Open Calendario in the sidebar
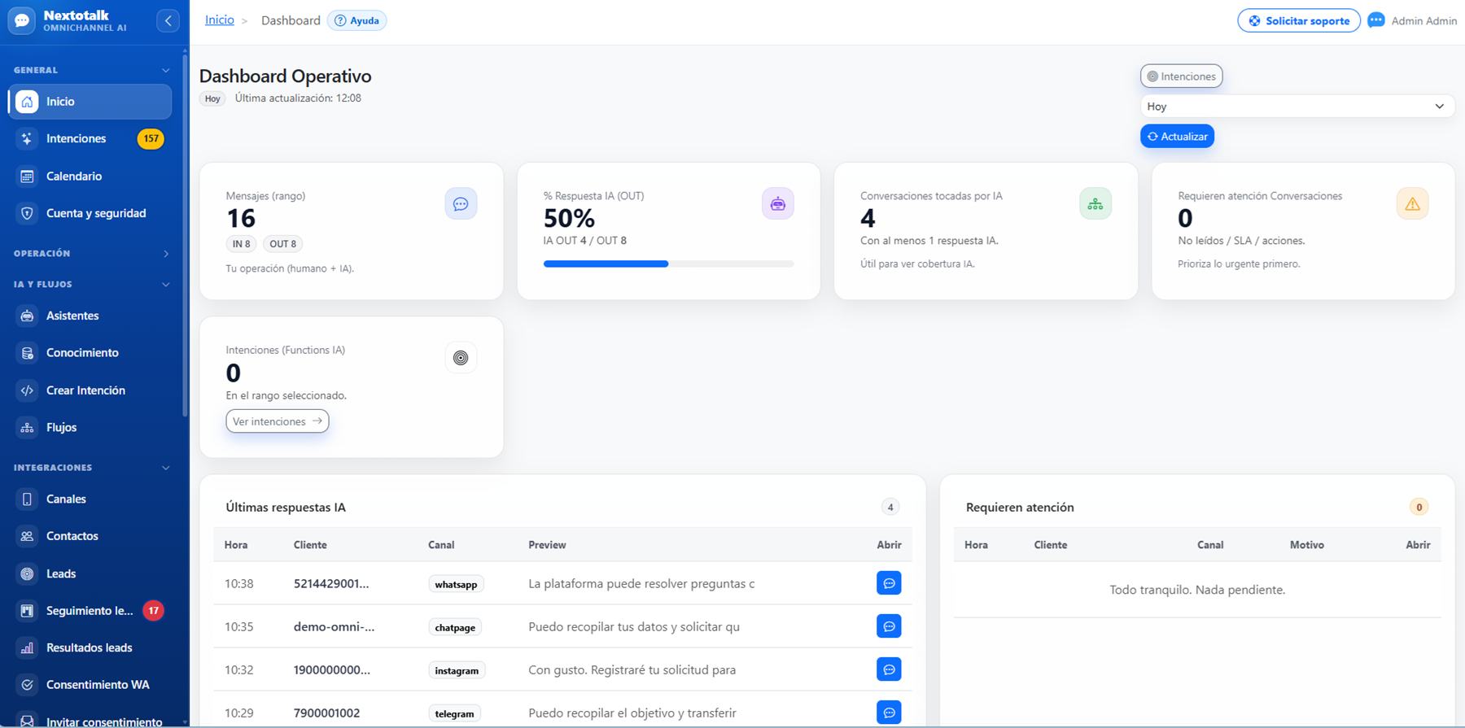The image size is (1465, 728). pyautogui.click(x=90, y=176)
